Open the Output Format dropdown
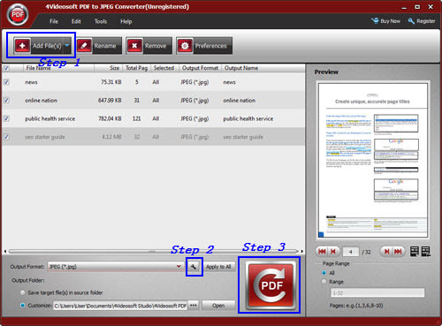This screenshot has height=326, width=442. (x=179, y=266)
